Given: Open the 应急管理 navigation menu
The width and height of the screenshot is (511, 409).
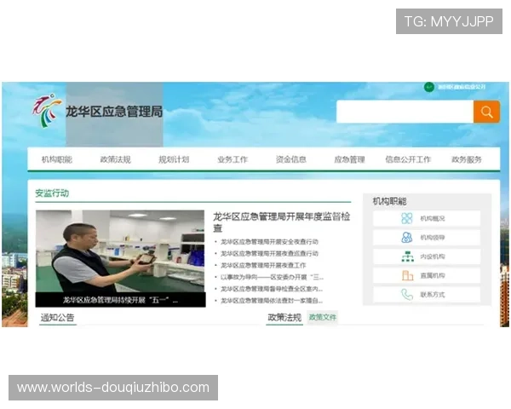Looking at the screenshot, I should tap(349, 159).
